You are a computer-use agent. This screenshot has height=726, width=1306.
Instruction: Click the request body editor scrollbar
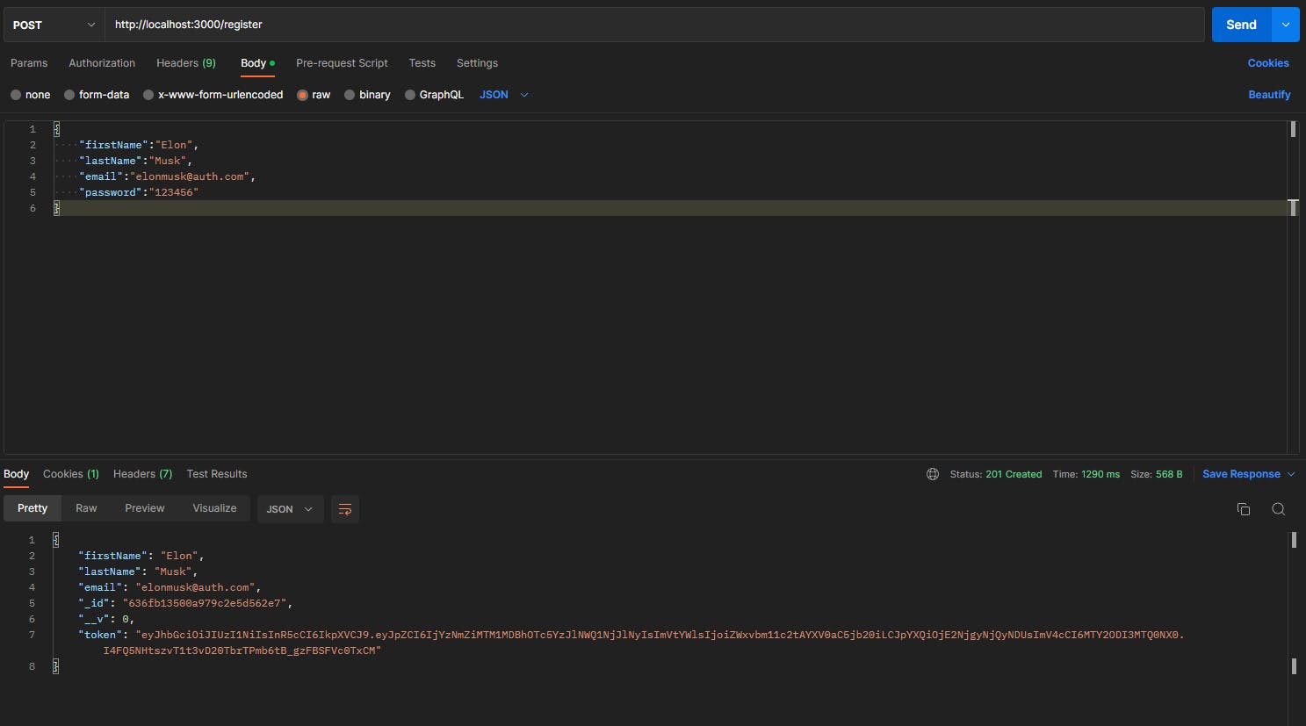point(1293,287)
